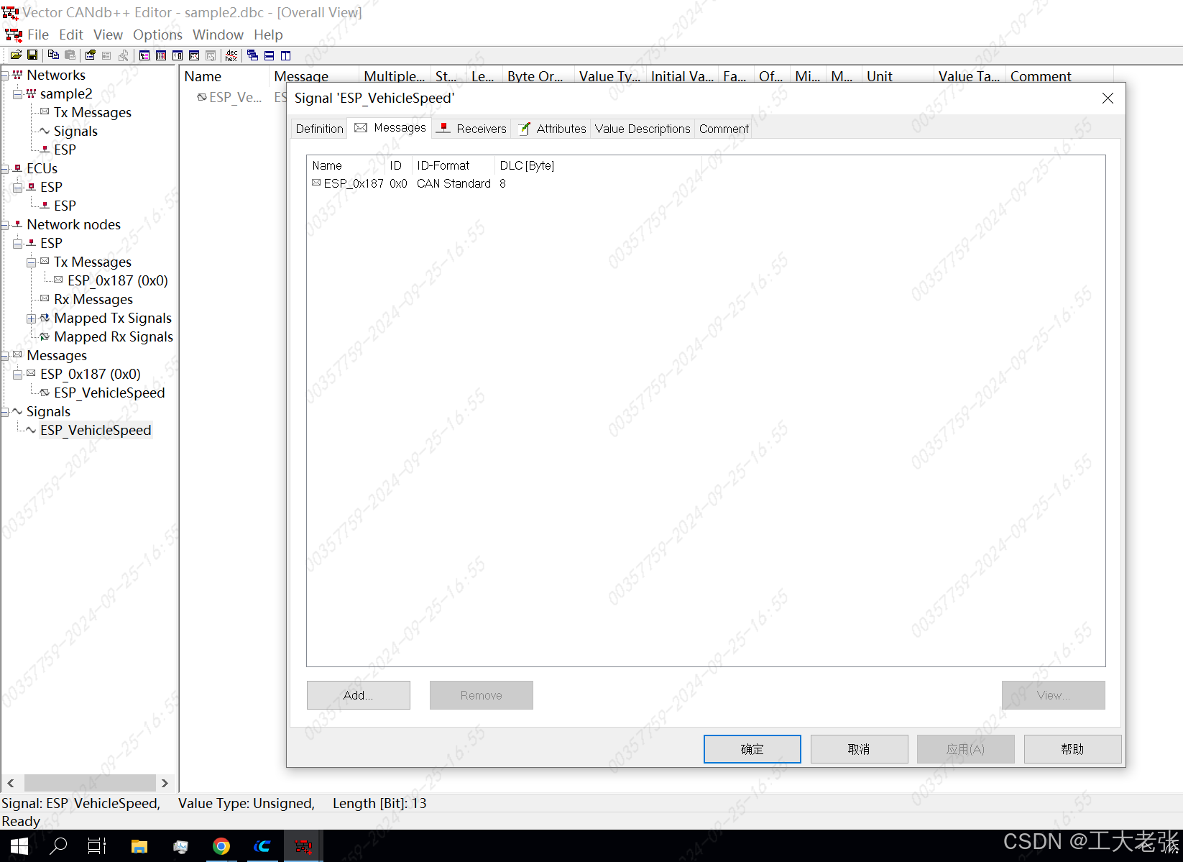This screenshot has height=862, width=1183.
Task: Click the Copy toolbar icon
Action: tap(53, 55)
